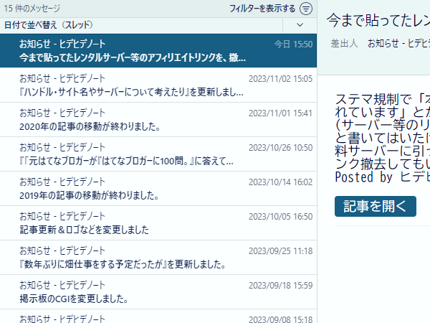Image resolution: width=430 pixels, height=323 pixels.
Task: Click the filter icon next to フィルターを表示する
Action: coord(306,9)
